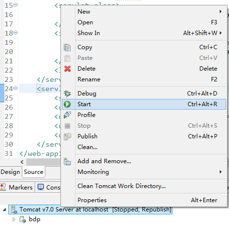Collapse the fold marker on line 24

[16, 88]
